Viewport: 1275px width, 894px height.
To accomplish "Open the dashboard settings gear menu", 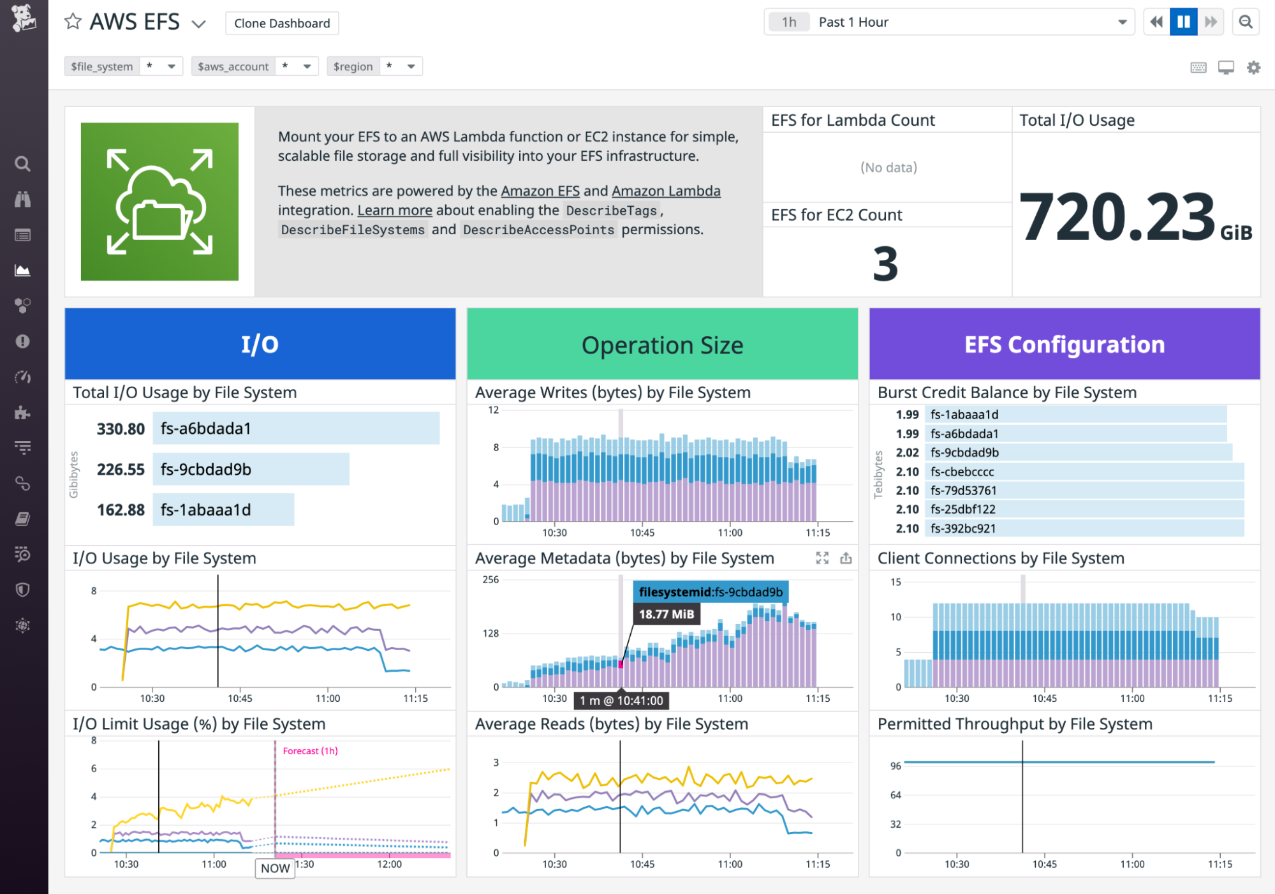I will pyautogui.click(x=1253, y=67).
